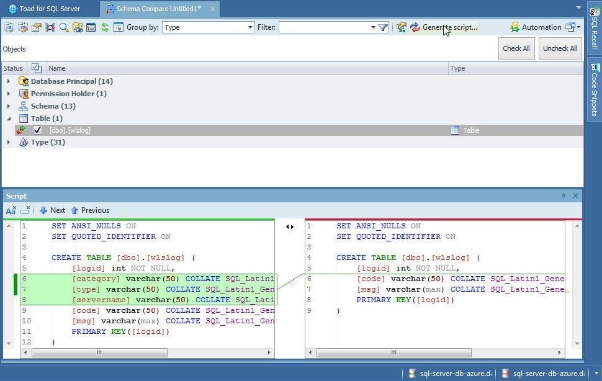Click the sync settings icon before Generate script
Screen dimensions: 602x381
tap(401, 27)
